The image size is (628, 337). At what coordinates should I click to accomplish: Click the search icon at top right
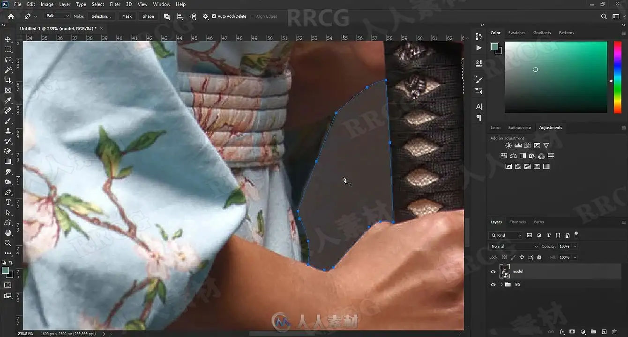click(604, 16)
